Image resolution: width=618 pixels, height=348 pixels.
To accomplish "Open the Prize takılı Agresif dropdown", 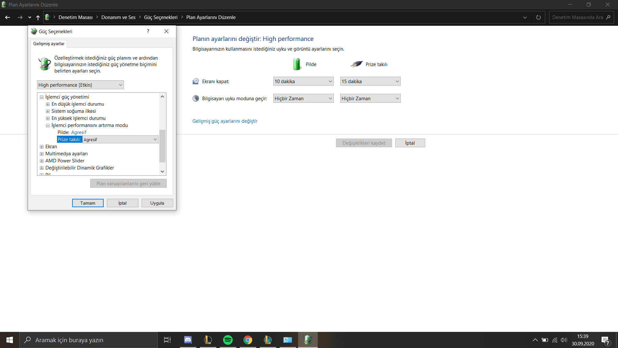I will 120,140.
